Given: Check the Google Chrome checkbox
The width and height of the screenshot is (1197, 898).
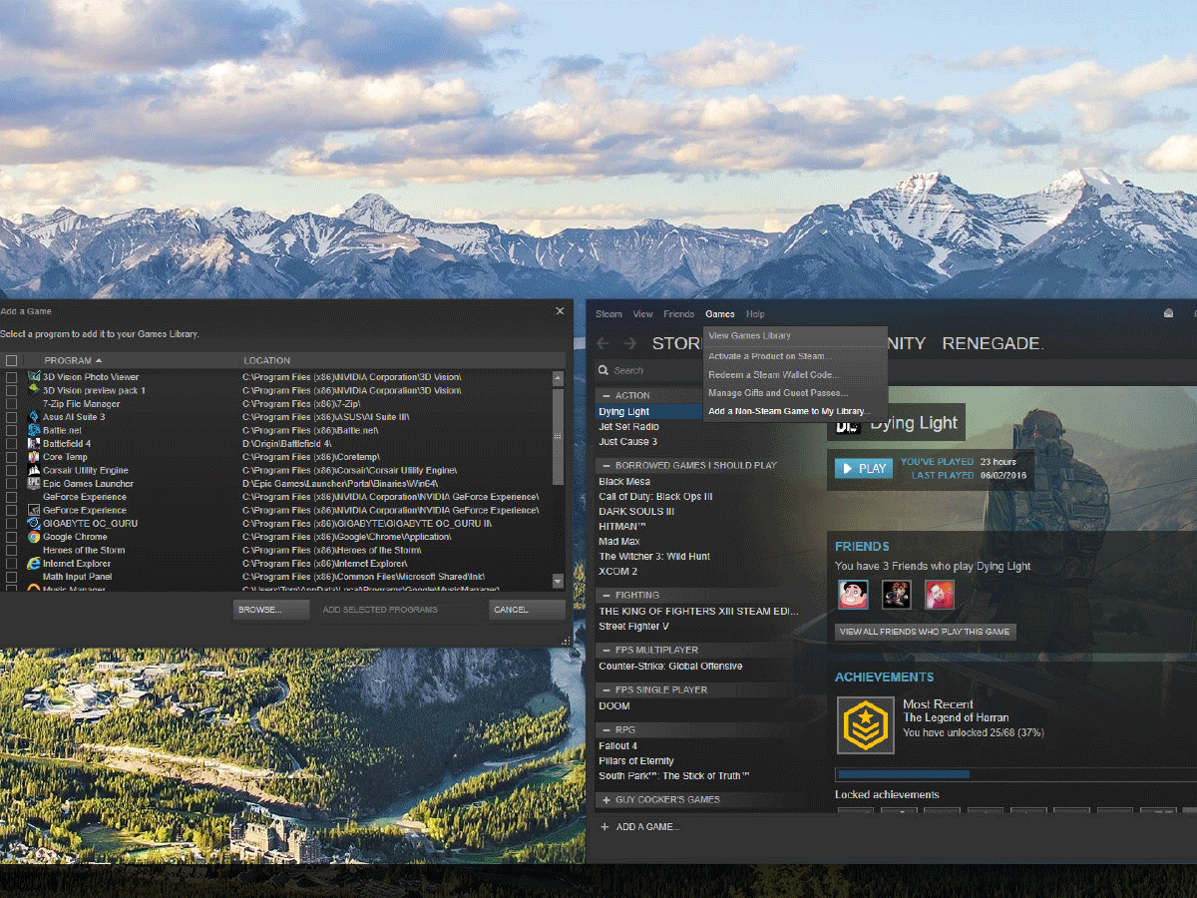Looking at the screenshot, I should [11, 537].
